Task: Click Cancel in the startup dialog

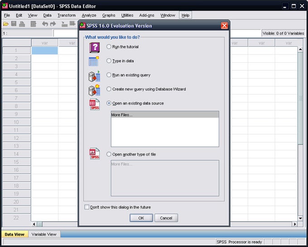Action: [166, 218]
